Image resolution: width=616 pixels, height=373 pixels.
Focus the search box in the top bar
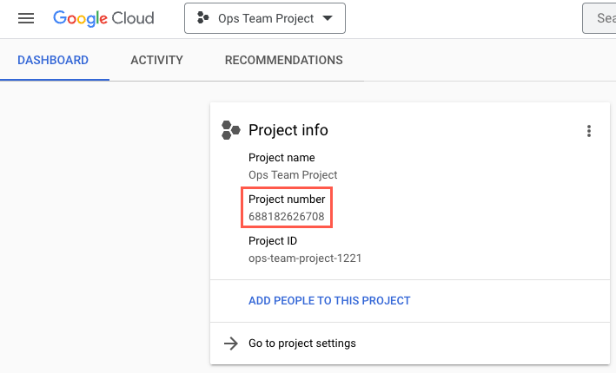599,18
